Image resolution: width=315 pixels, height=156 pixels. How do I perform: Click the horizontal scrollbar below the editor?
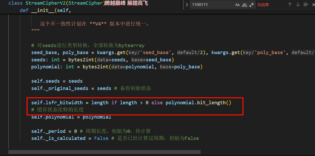pyautogui.click(x=104, y=152)
